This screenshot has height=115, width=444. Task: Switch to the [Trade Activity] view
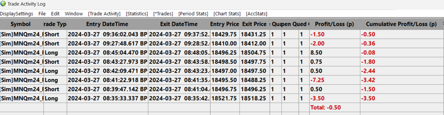(104, 14)
